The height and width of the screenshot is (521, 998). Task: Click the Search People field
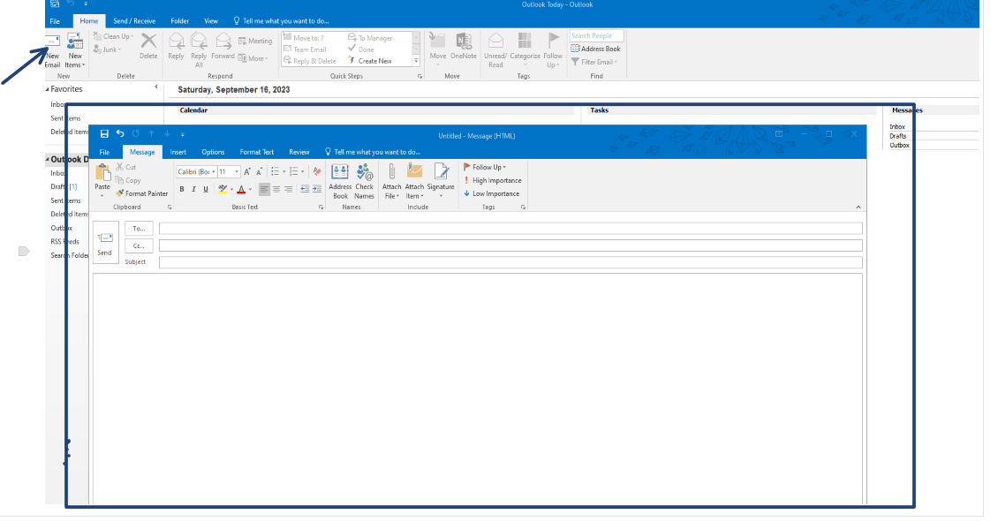tap(596, 35)
